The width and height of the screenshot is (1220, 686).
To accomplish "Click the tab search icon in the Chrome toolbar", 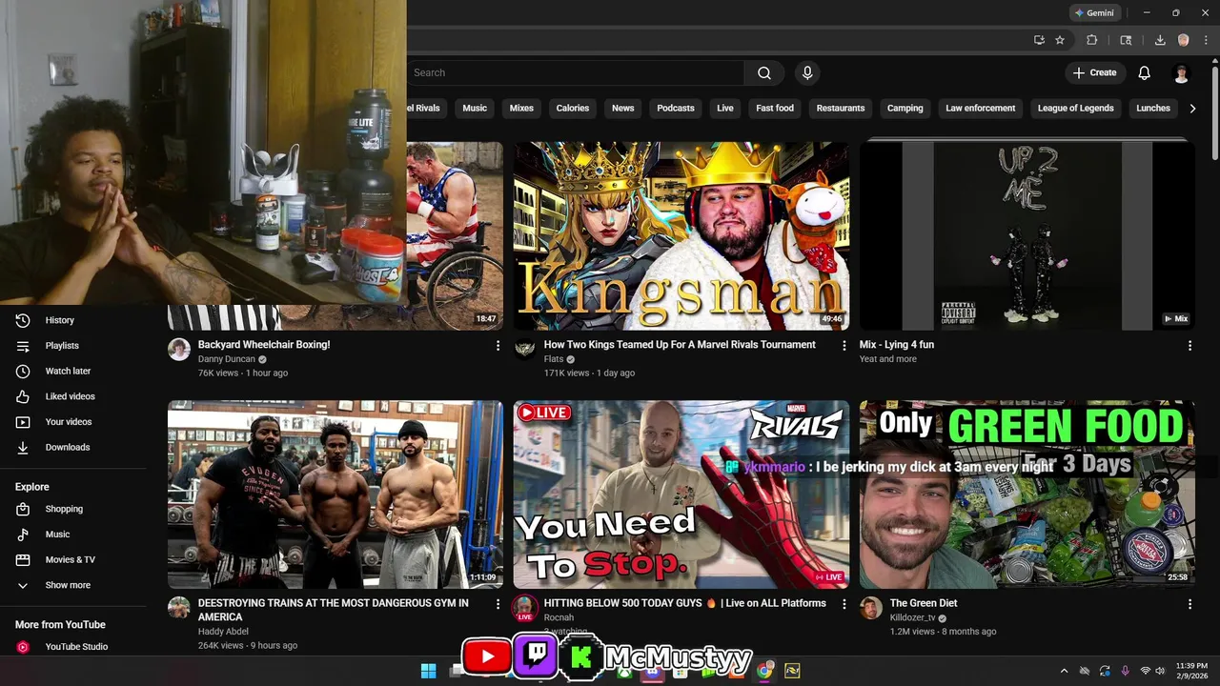I will 1126,40.
